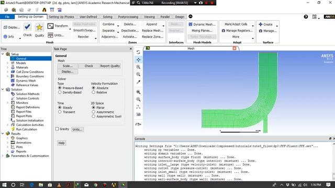Select Transient time option
The image size is (335, 188).
(x=60, y=112)
